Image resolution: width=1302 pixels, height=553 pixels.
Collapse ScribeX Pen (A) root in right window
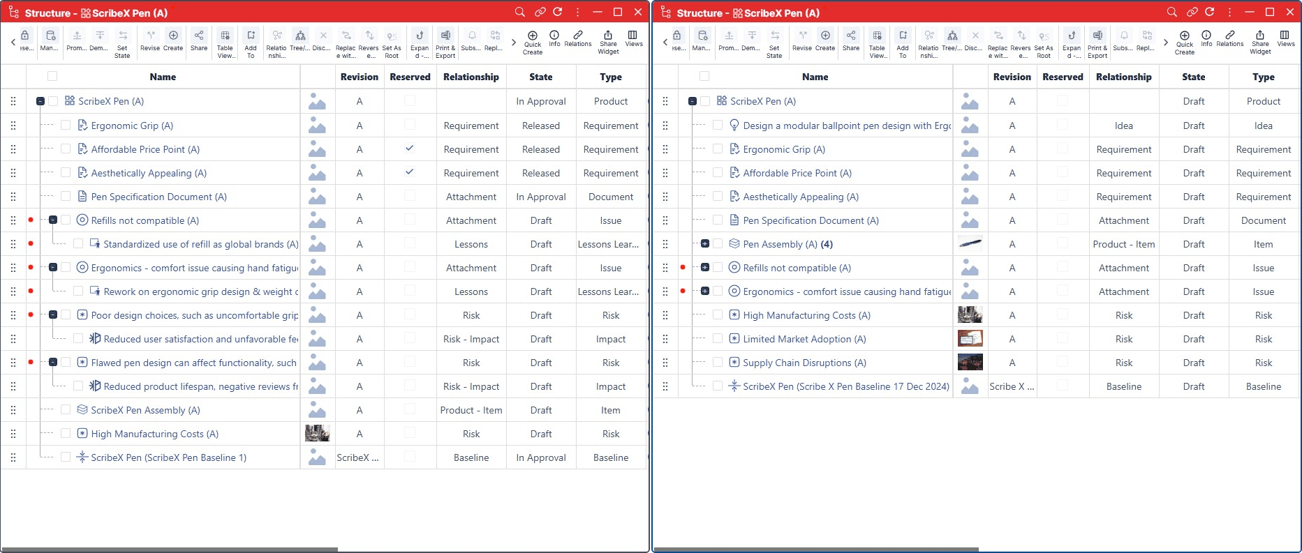[x=693, y=101]
